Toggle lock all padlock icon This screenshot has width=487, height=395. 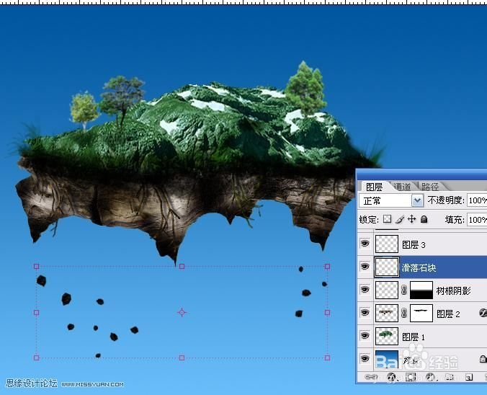424,219
